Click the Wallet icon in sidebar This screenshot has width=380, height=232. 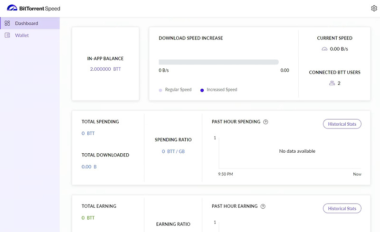(x=7, y=35)
